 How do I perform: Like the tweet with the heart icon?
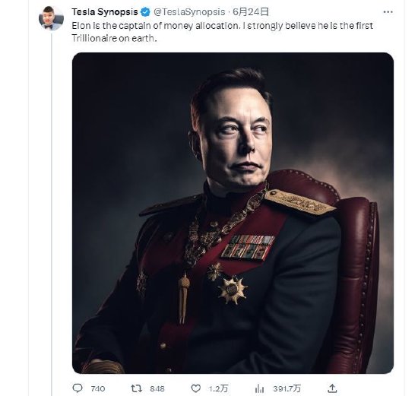195,388
